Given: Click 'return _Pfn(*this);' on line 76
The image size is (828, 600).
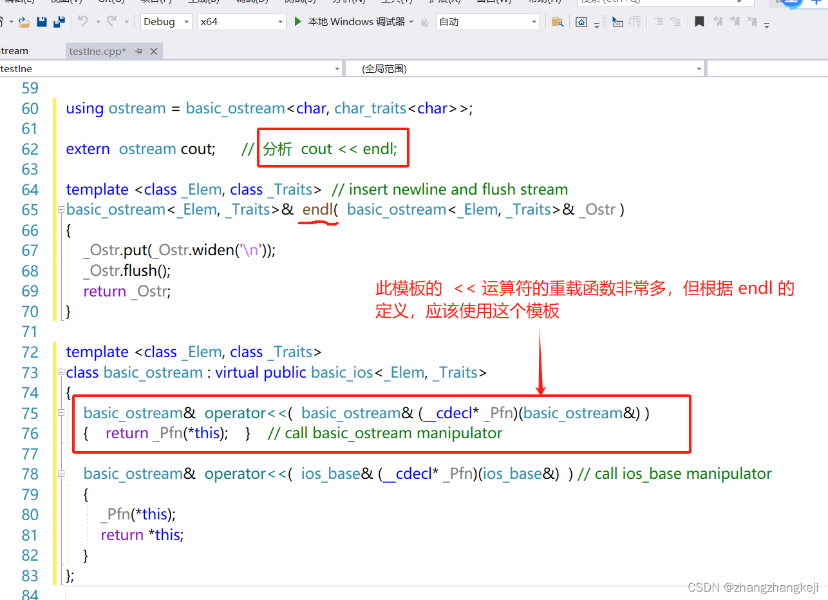Looking at the screenshot, I should pyautogui.click(x=167, y=433).
